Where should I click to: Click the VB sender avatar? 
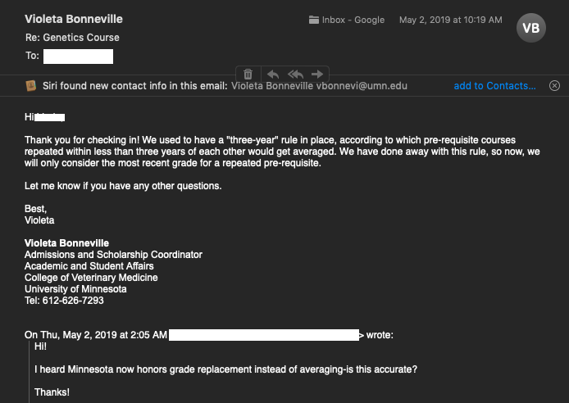click(x=531, y=28)
